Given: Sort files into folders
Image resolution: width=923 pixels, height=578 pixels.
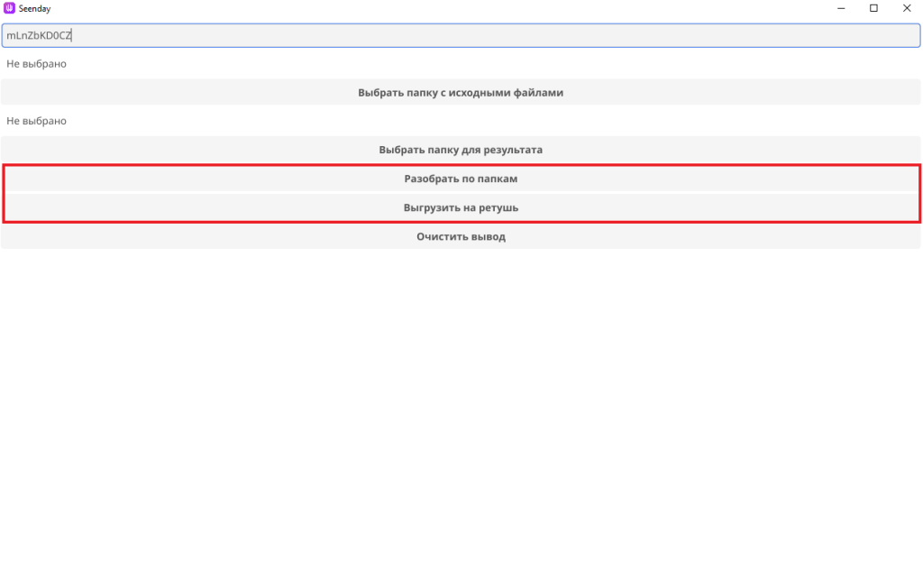Looking at the screenshot, I should click(x=461, y=179).
